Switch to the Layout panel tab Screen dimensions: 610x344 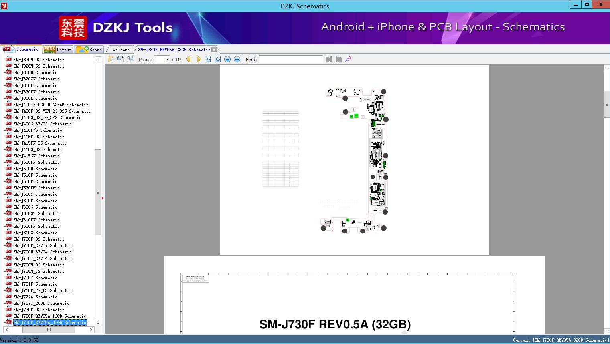57,50
